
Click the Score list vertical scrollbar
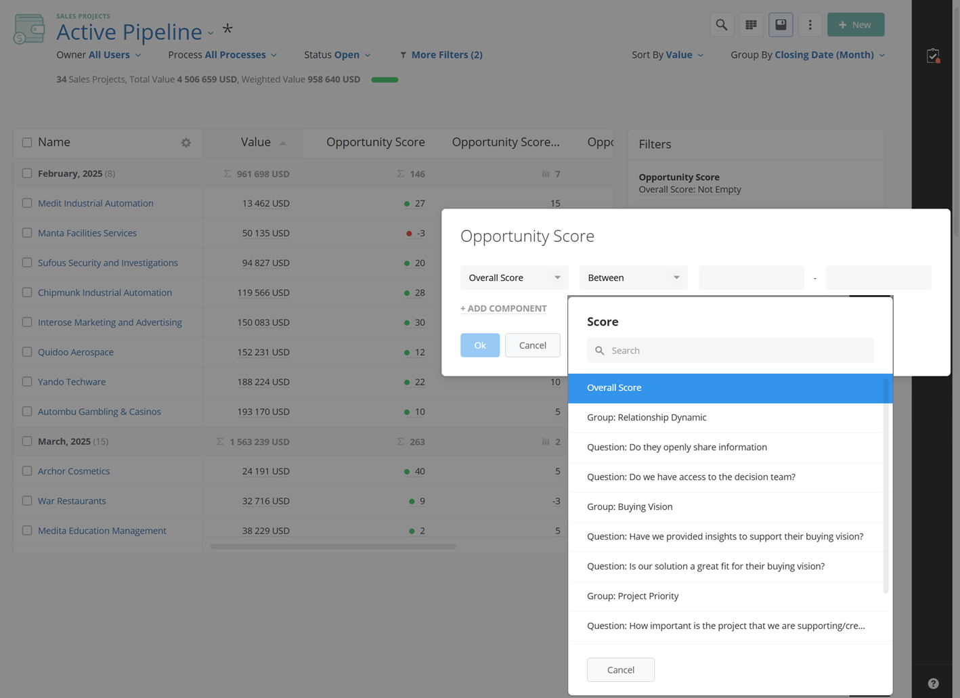pyautogui.click(x=886, y=486)
